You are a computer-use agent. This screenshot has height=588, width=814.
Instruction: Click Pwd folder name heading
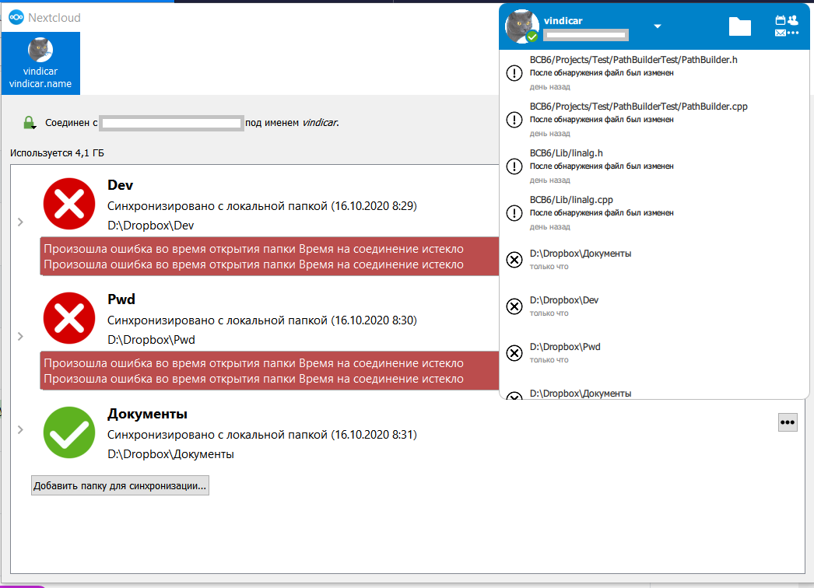[x=121, y=299]
